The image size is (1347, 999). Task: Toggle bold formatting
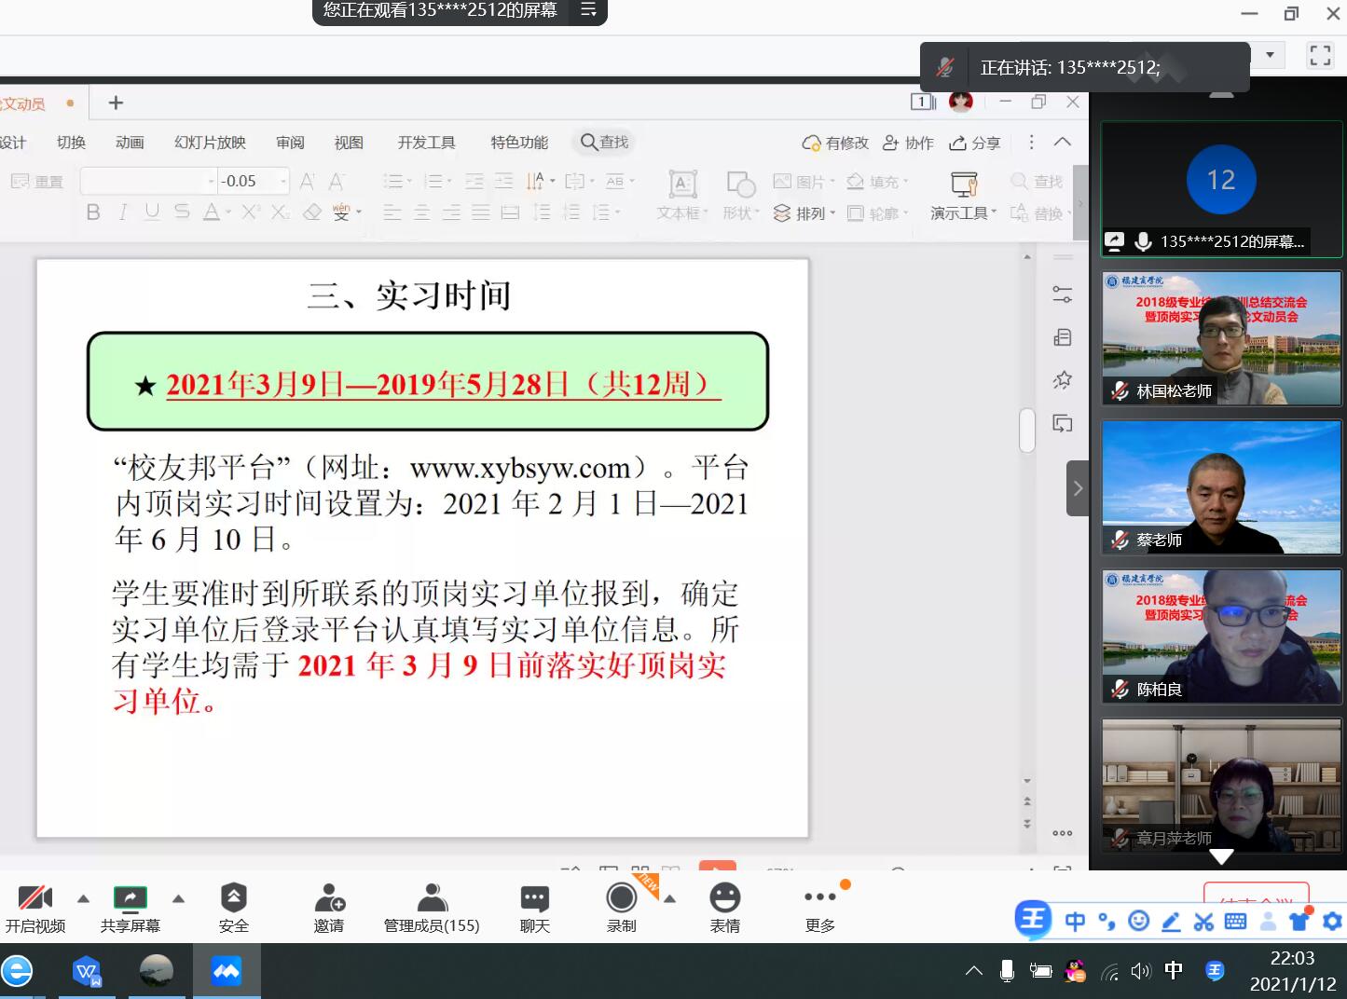point(92,212)
